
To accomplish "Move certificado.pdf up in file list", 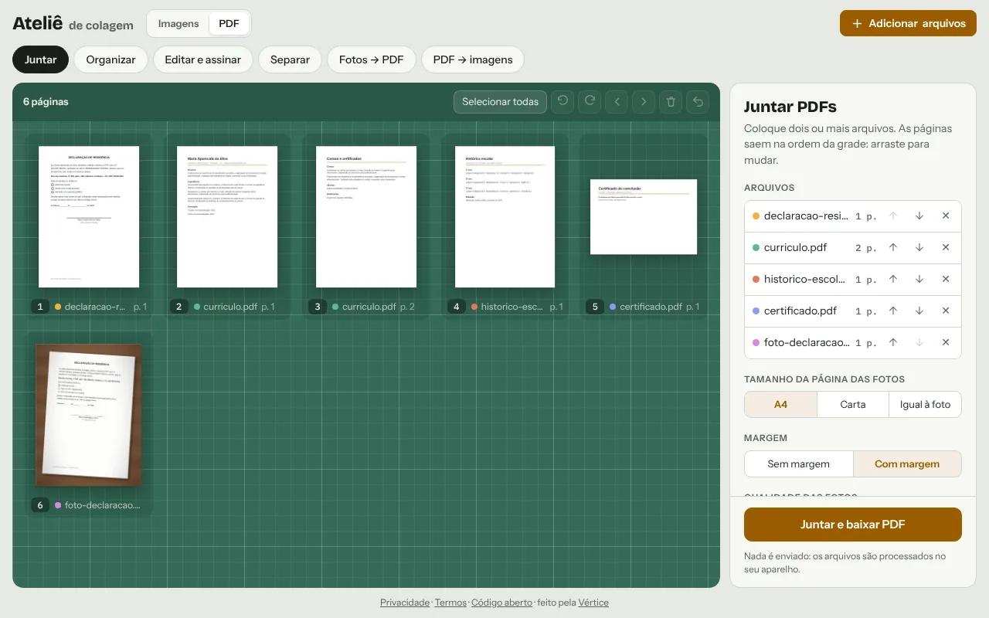I will [x=893, y=311].
